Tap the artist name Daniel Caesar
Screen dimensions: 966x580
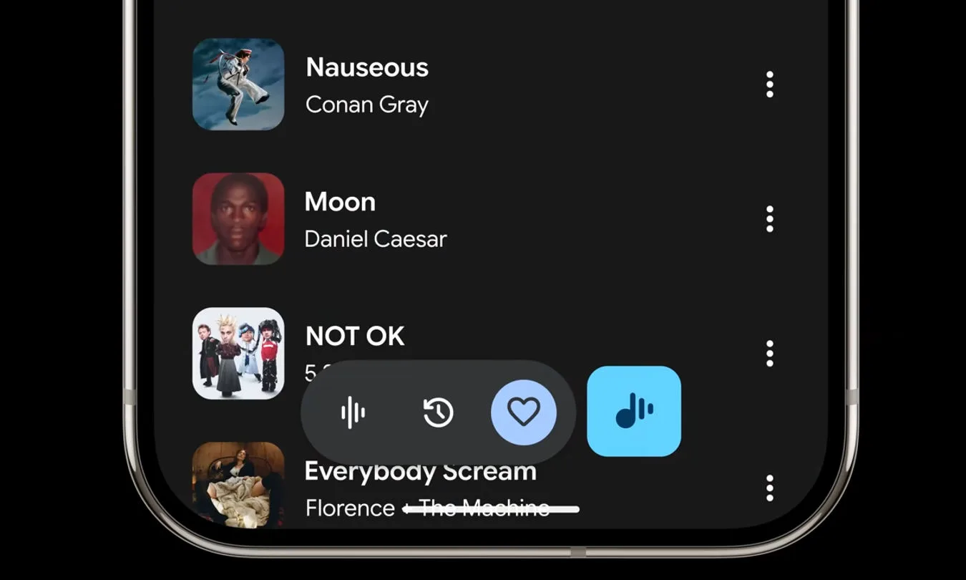tap(376, 239)
